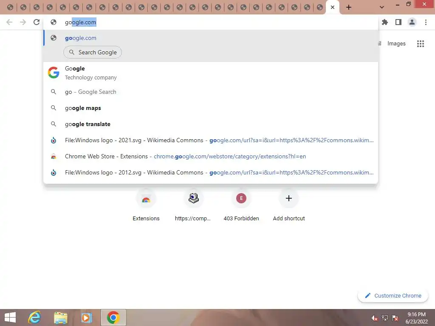Toggle the side panel icon
435x326 pixels.
tap(398, 22)
